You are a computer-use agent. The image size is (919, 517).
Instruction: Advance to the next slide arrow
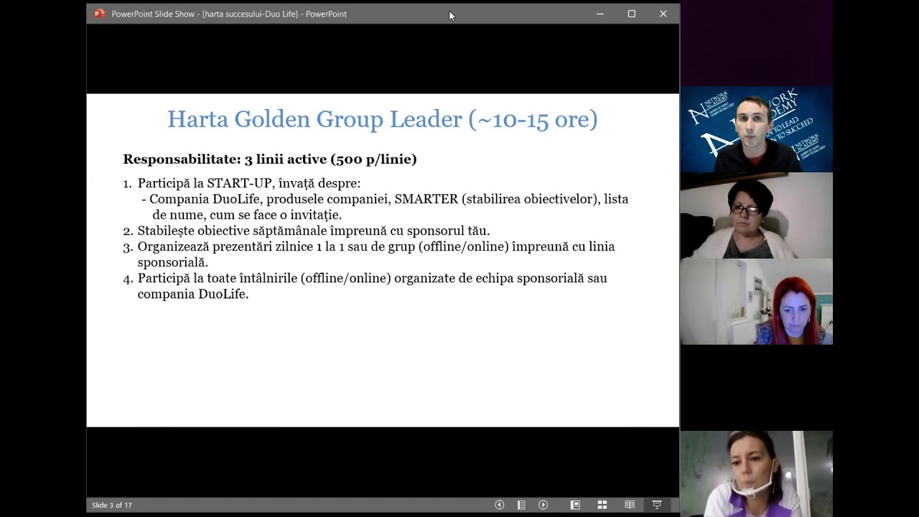click(x=544, y=505)
